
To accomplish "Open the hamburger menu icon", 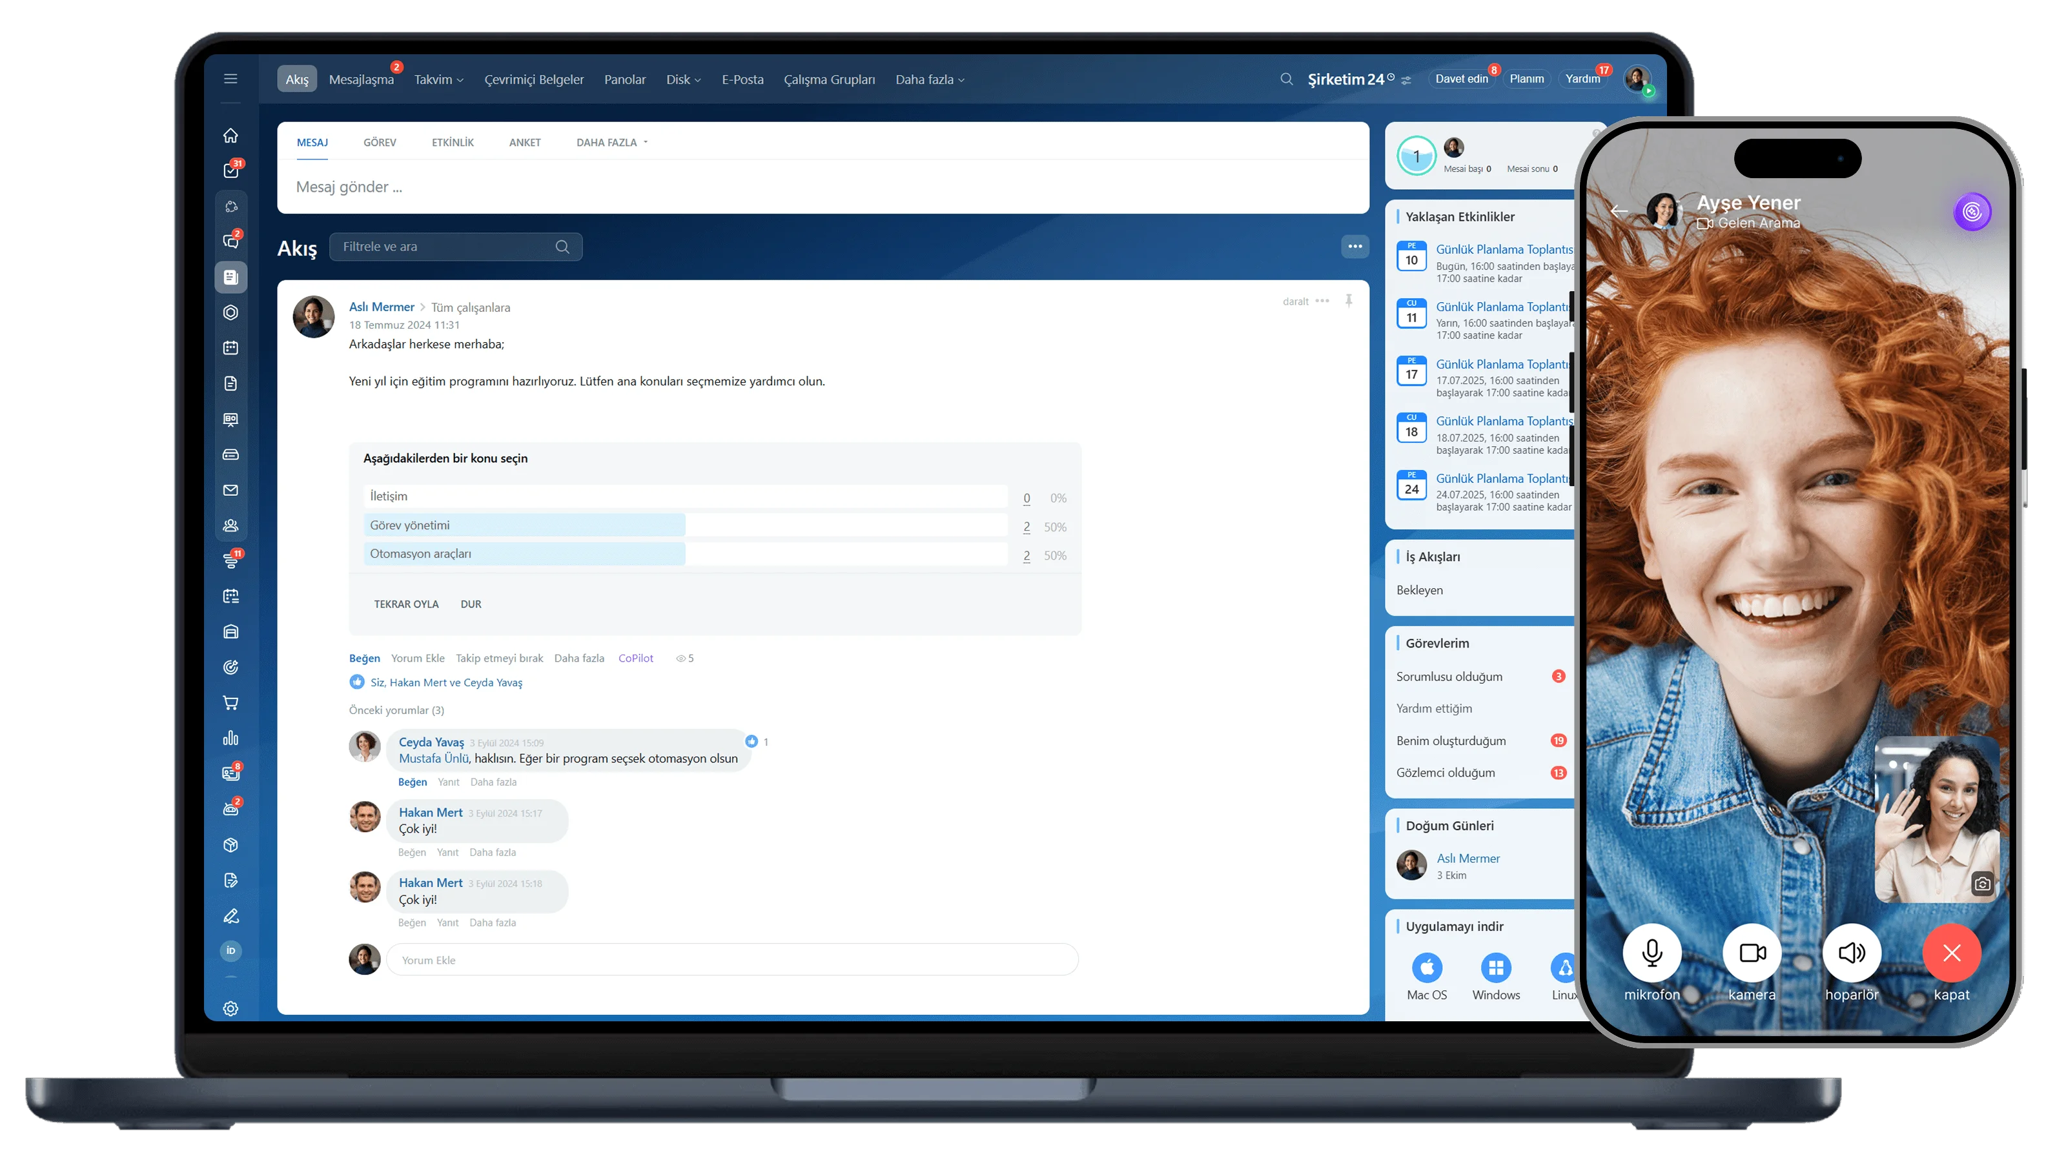I will click(230, 79).
